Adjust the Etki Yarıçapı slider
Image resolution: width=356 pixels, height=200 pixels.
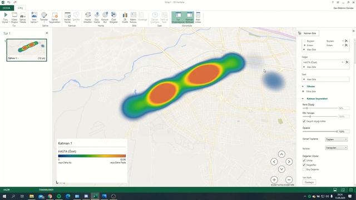310,116
